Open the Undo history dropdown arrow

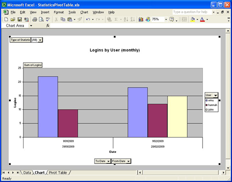coord(93,19)
